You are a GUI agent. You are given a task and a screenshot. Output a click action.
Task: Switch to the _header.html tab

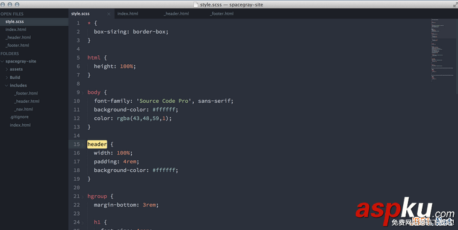tap(176, 13)
